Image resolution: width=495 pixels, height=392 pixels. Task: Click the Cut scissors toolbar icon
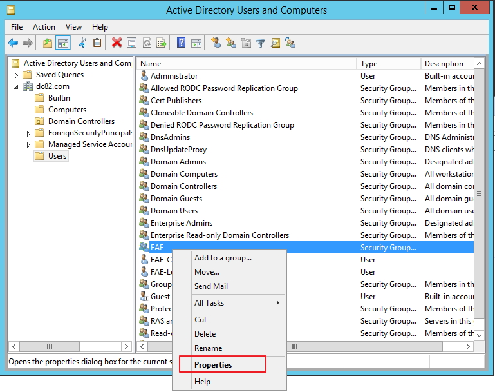click(x=82, y=43)
